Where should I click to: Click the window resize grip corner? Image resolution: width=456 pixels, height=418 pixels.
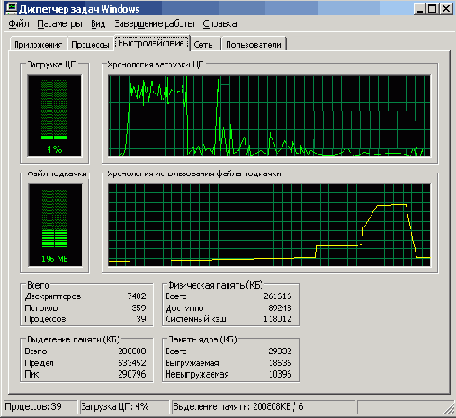(450, 408)
